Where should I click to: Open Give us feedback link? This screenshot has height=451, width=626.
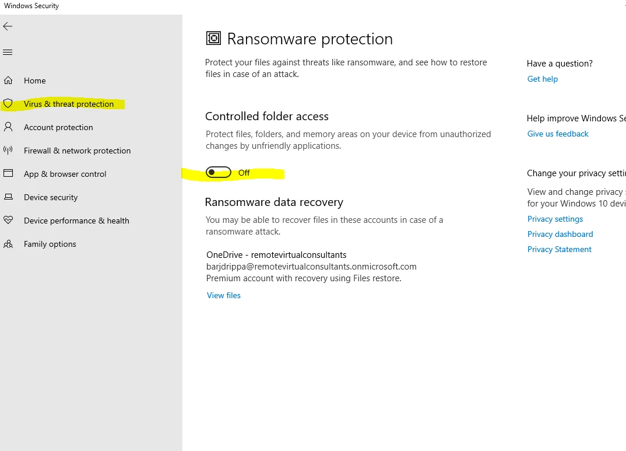(x=558, y=134)
